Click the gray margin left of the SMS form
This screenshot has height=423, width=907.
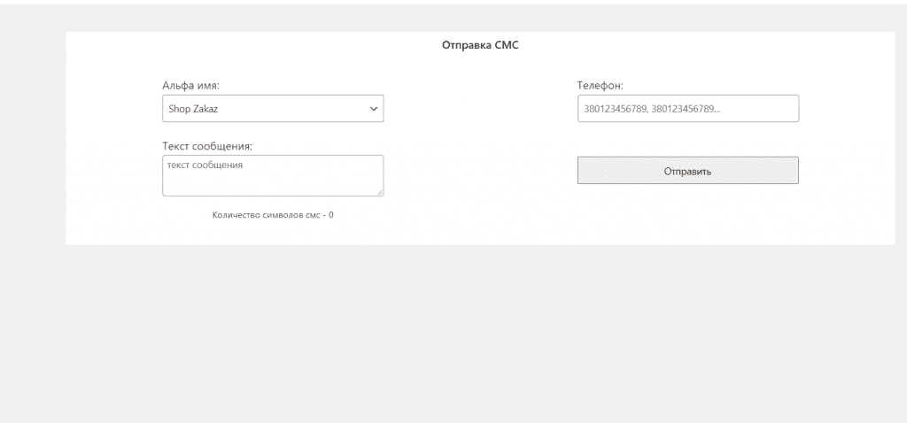coord(33,139)
